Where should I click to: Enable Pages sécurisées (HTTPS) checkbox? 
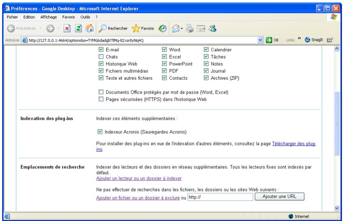pyautogui.click(x=101, y=99)
